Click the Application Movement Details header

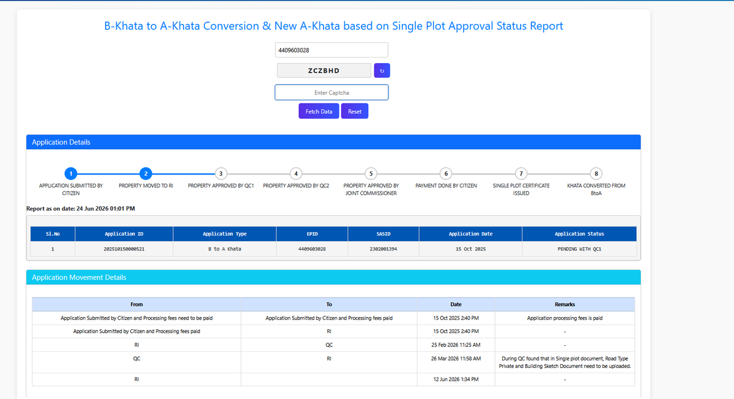click(333, 277)
